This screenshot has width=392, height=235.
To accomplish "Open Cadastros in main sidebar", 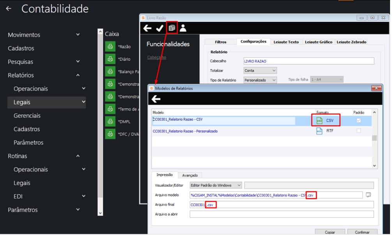I will [21, 48].
